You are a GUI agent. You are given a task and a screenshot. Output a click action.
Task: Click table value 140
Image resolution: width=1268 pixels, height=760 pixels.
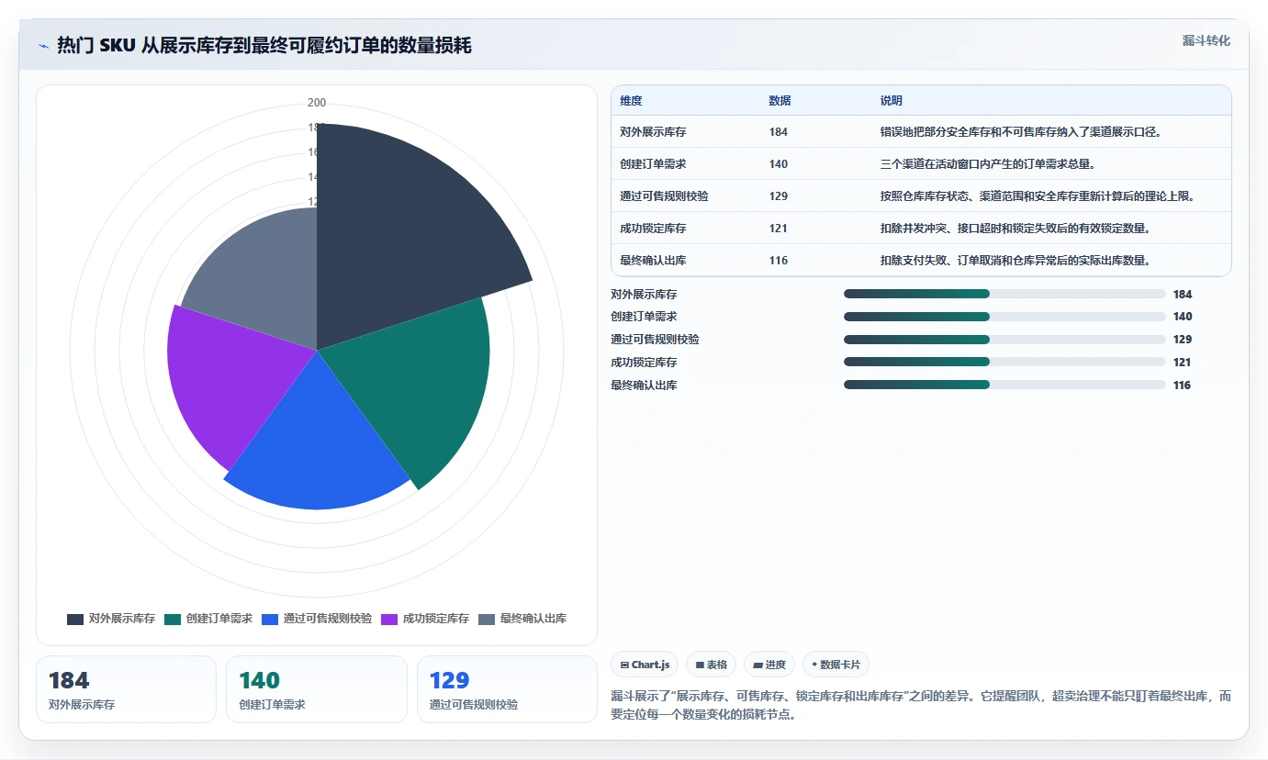coord(779,164)
